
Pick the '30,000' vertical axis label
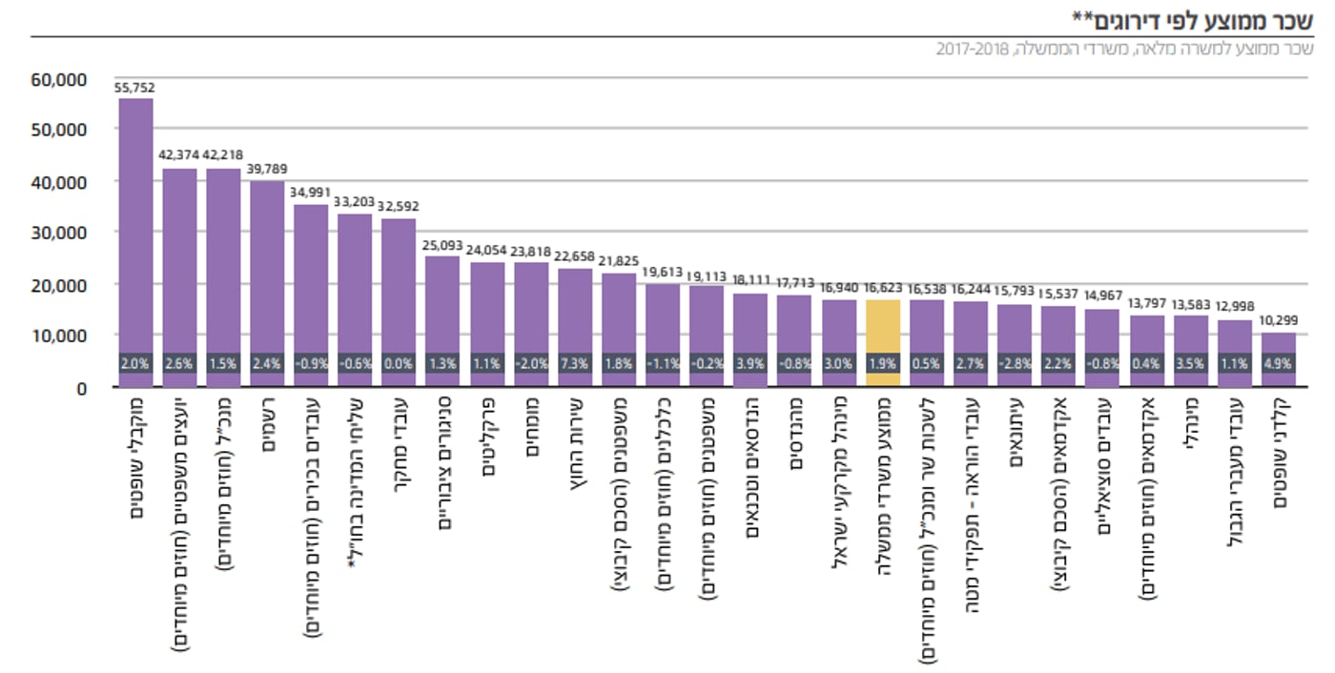[x=59, y=233]
